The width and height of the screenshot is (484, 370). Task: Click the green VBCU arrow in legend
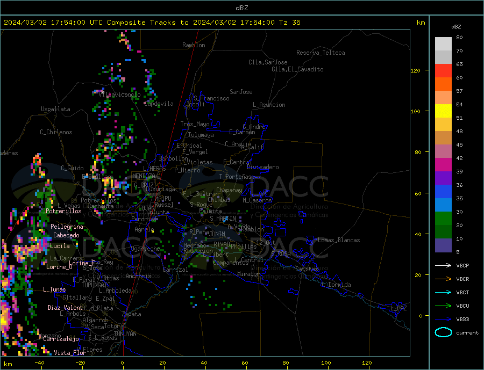coord(443,306)
